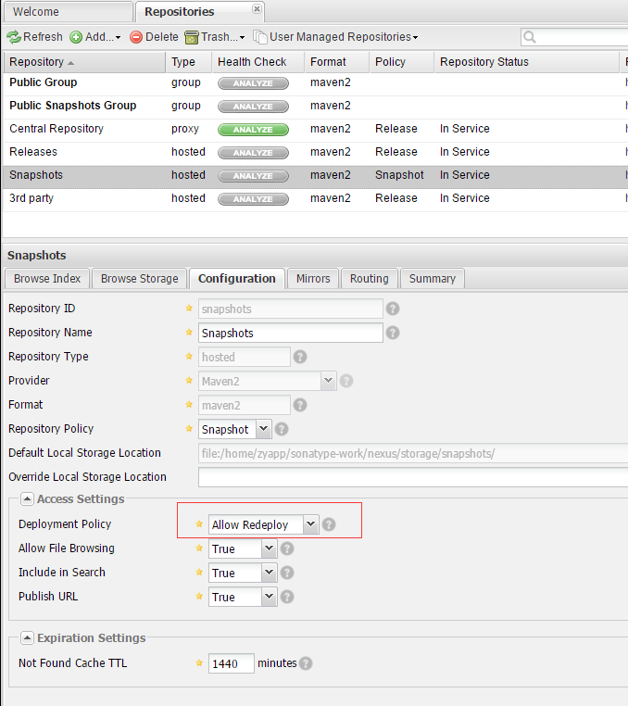628x706 pixels.
Task: Open the Add repository menu
Action: [x=95, y=37]
